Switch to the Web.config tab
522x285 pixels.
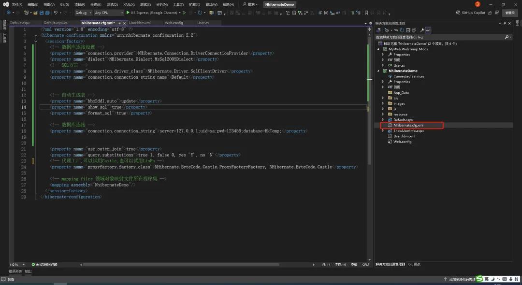coord(174,22)
